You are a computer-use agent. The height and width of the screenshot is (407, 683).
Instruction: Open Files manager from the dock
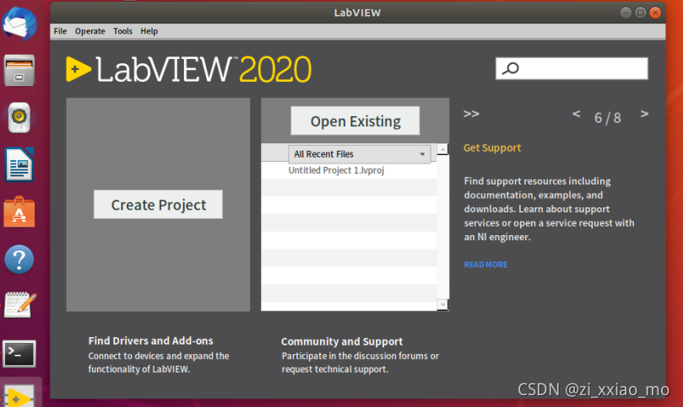pos(19,71)
